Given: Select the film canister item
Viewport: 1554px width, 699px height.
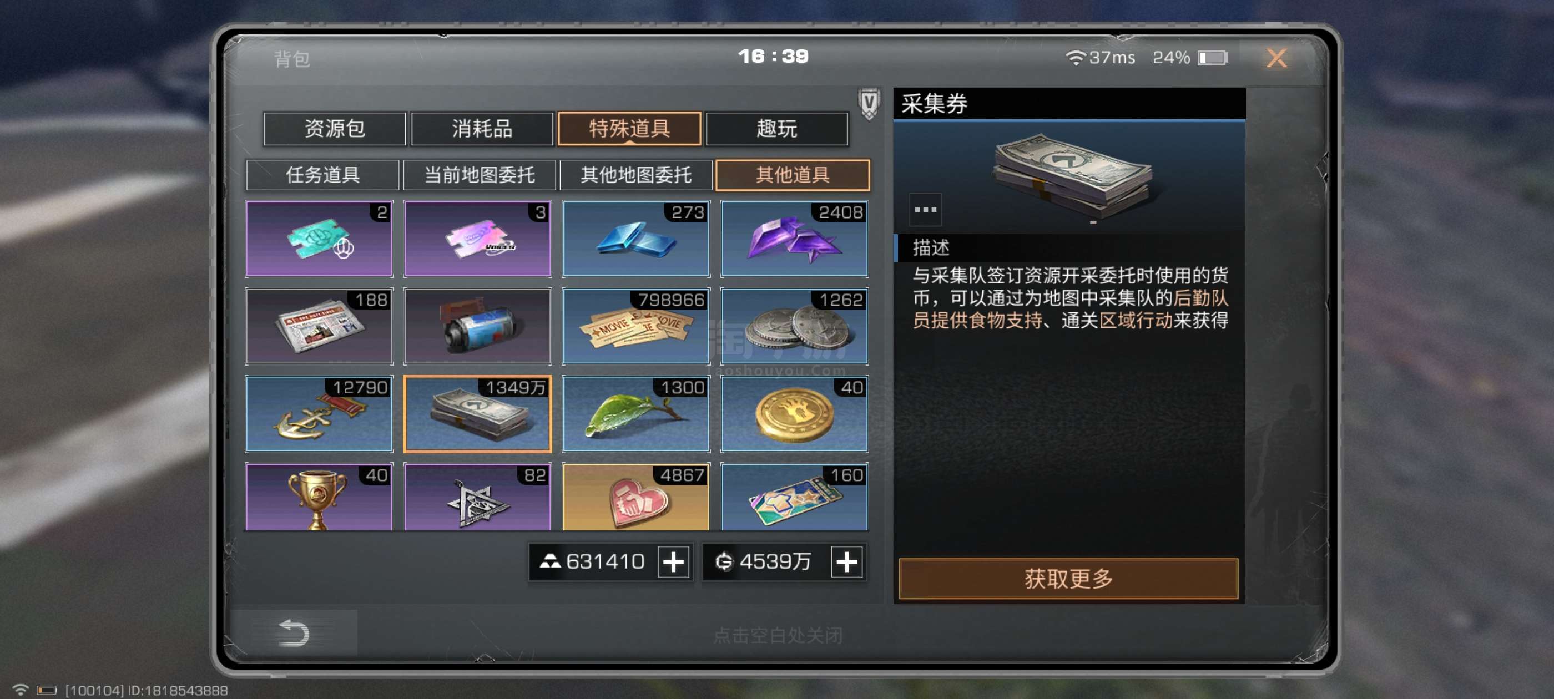Looking at the screenshot, I should pyautogui.click(x=477, y=326).
